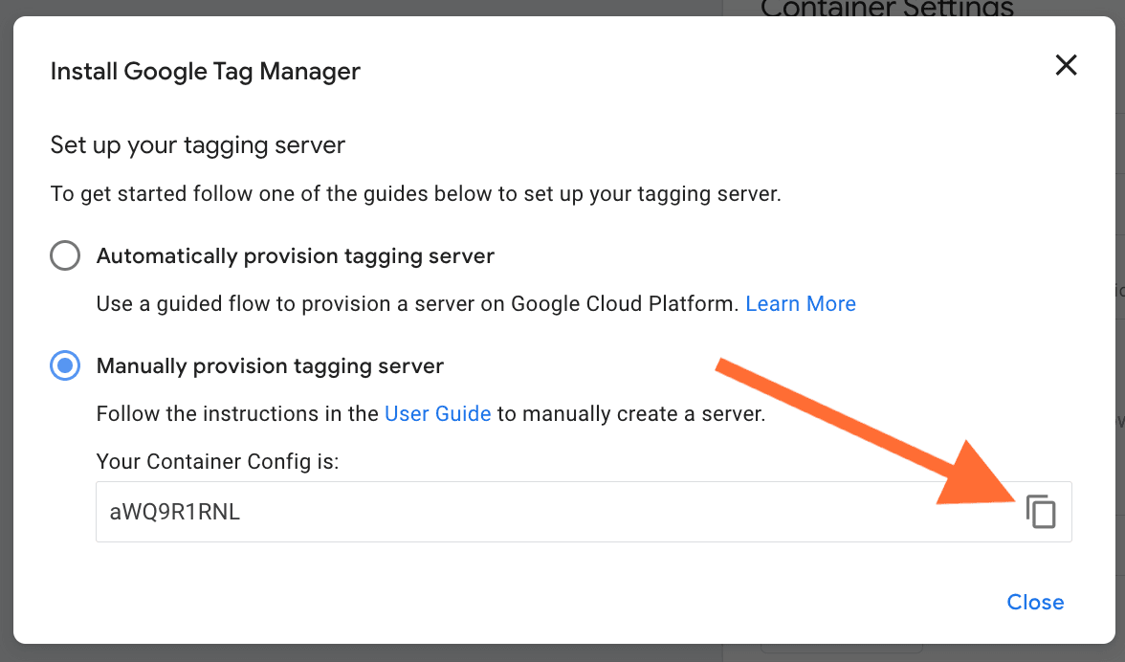Dismiss the Install Google Tag Manager dialog via X
Viewport: 1125px width, 662px height.
[1066, 65]
